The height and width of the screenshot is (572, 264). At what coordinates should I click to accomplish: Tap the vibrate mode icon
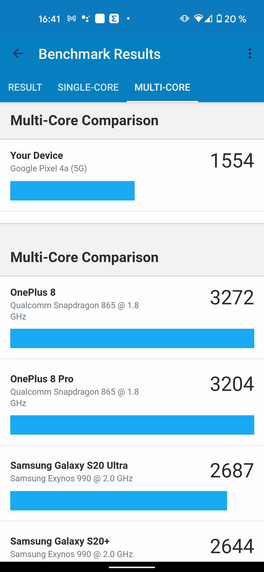point(185,18)
